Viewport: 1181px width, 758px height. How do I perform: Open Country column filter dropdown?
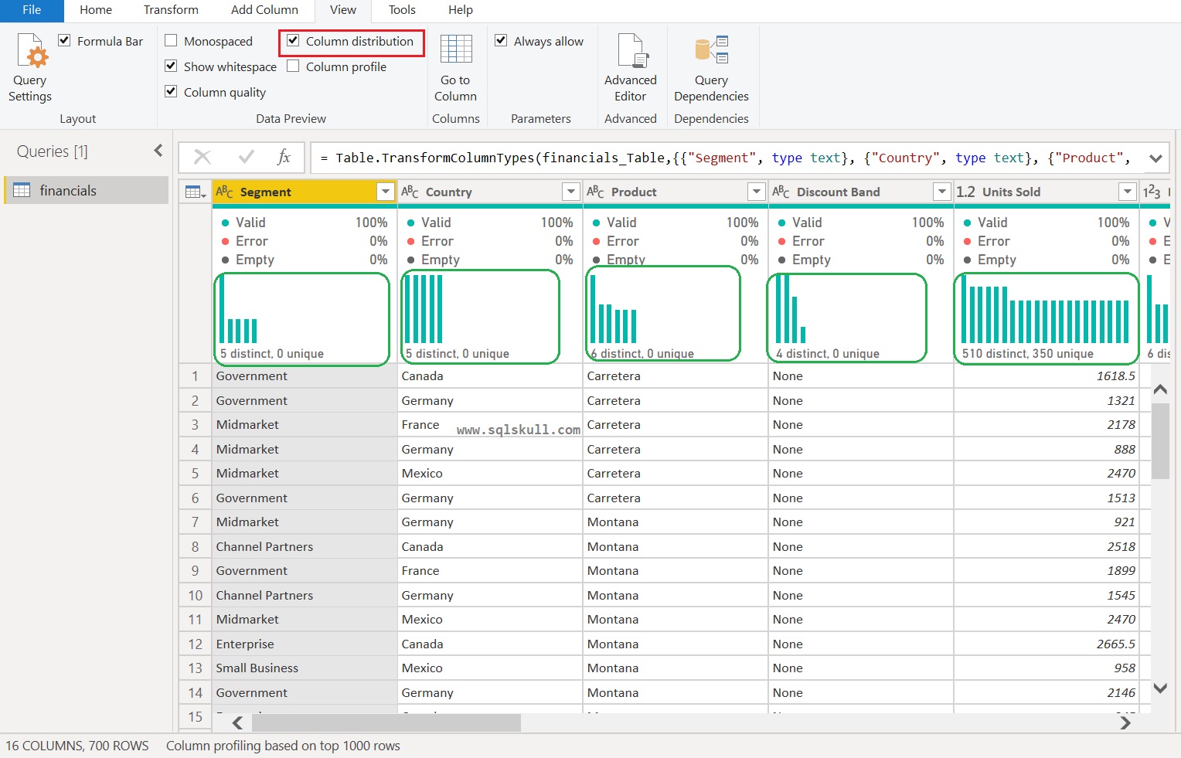tap(570, 192)
